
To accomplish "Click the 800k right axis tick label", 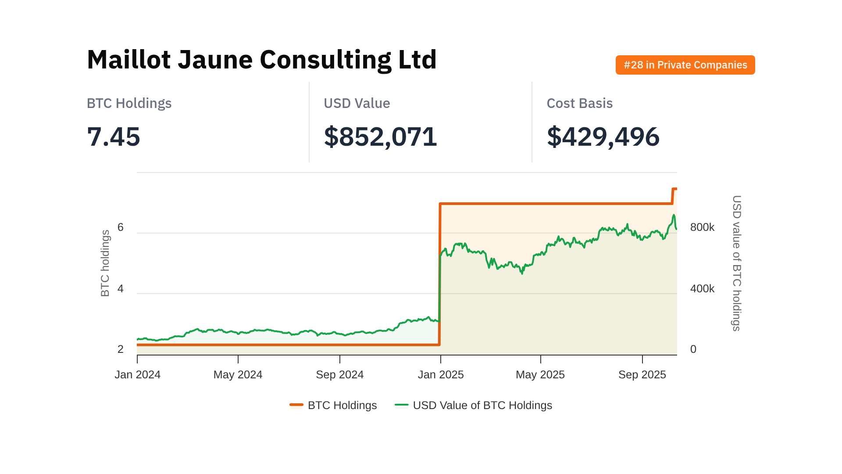I will click(702, 227).
